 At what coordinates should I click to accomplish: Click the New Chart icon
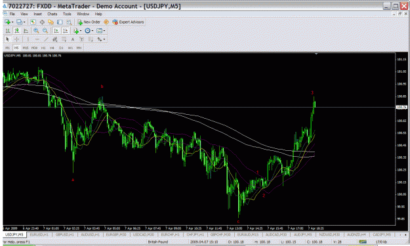7,22
